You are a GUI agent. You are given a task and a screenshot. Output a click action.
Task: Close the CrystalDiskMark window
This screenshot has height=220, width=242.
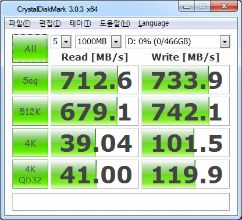pyautogui.click(x=224, y=6)
